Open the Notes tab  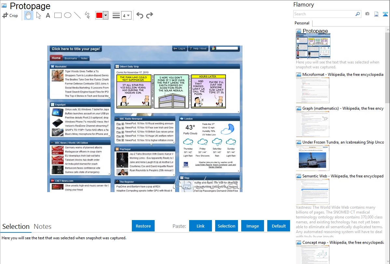pos(43,227)
